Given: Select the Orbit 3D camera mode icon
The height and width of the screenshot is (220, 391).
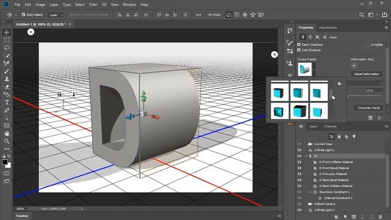Looking at the screenshot, I should click(228, 15).
